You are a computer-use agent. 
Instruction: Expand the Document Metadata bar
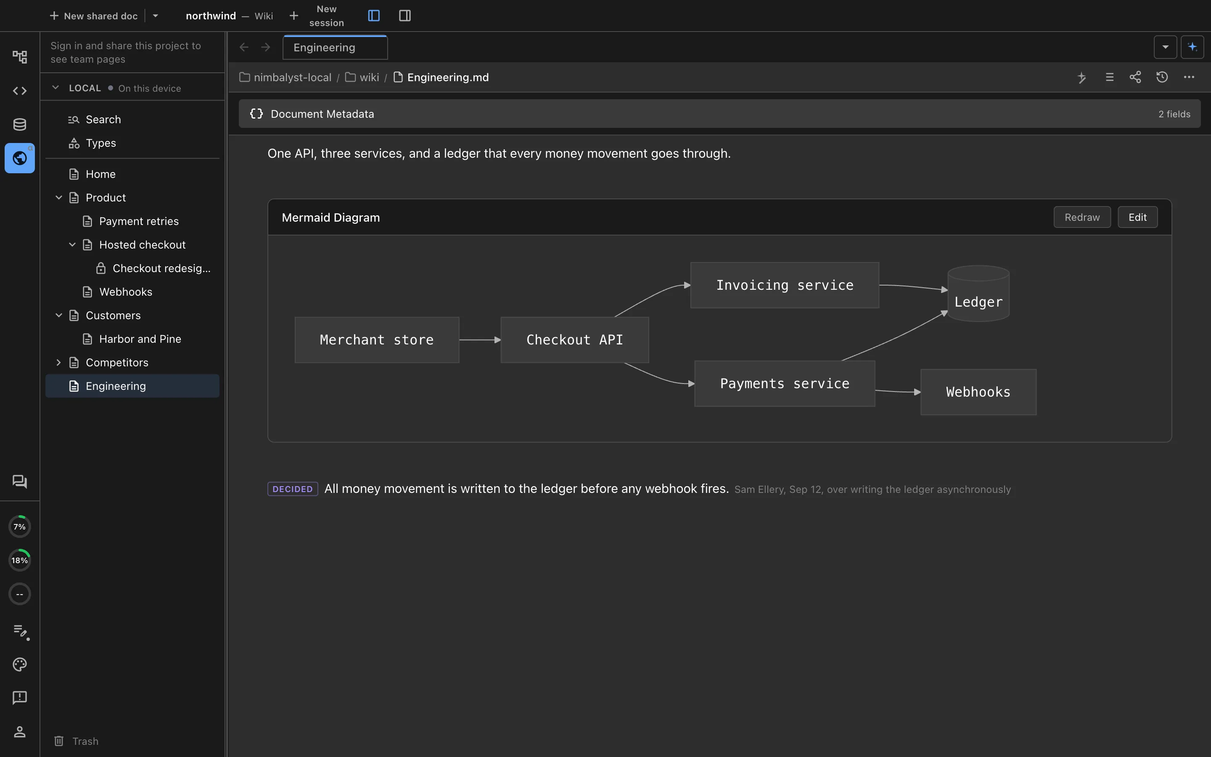[719, 114]
